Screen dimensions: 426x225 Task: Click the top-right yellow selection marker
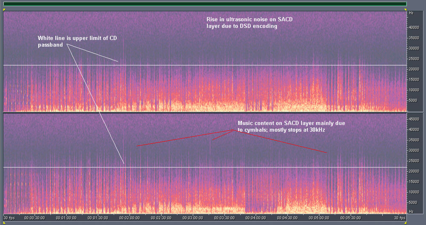tap(406, 9)
